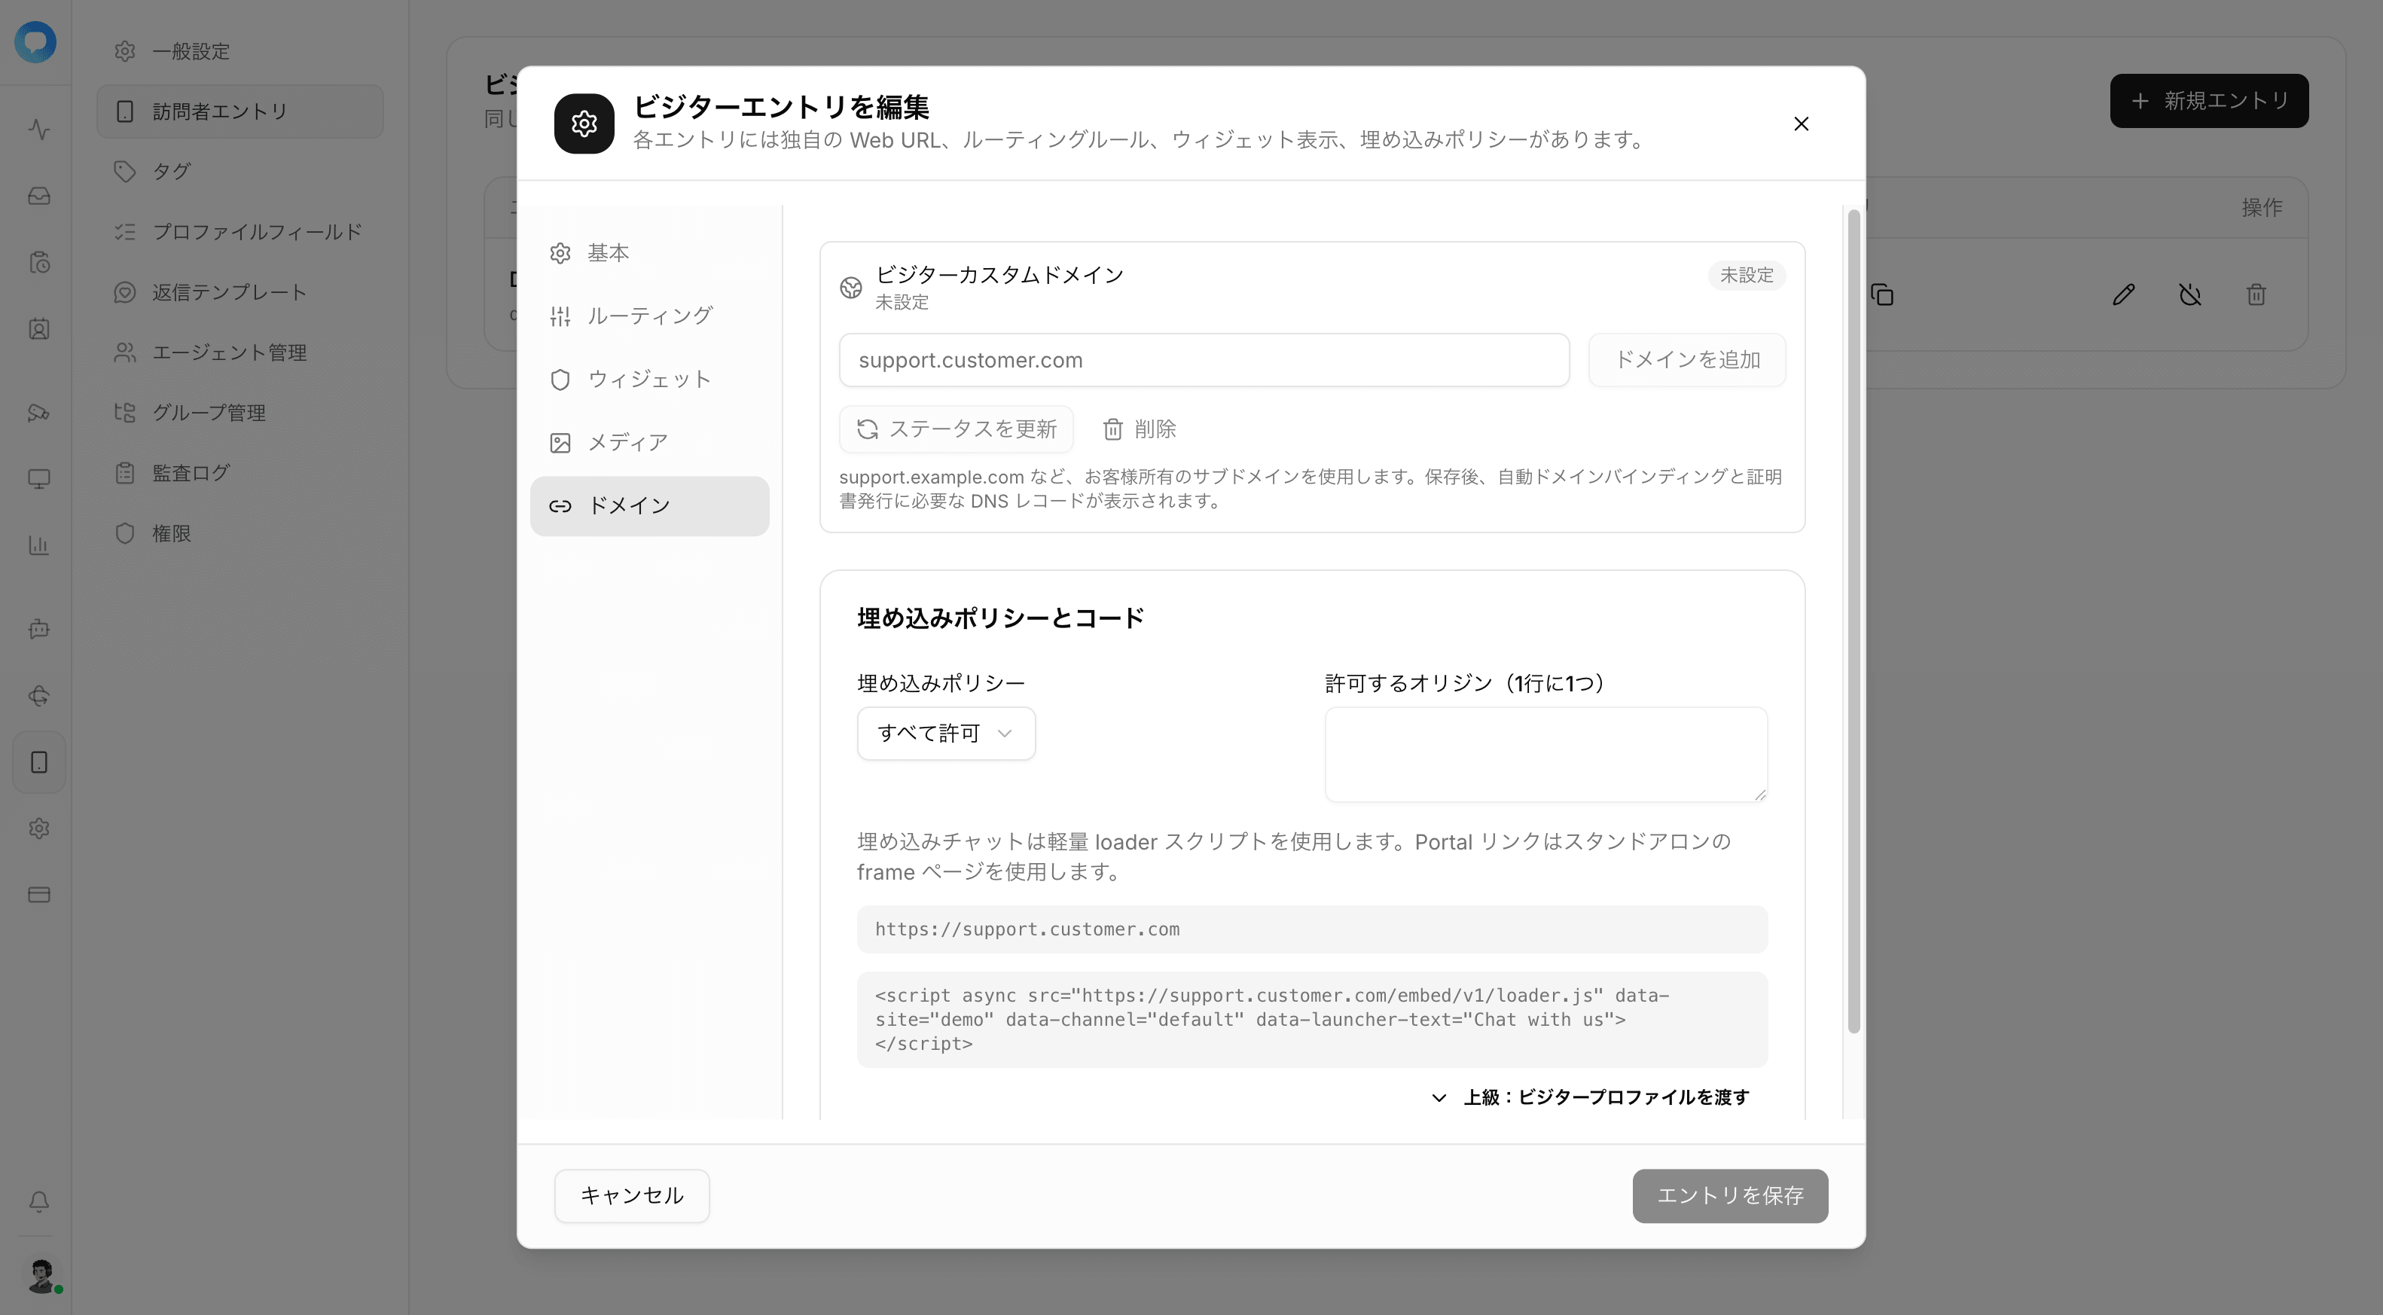Open グループ管理 settings
Viewport: 2383px width, 1315px height.
click(x=240, y=413)
